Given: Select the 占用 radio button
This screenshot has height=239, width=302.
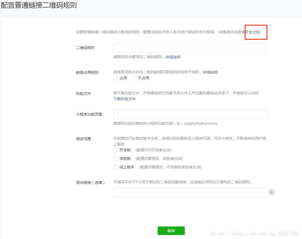Looking at the screenshot, I should tap(116, 78).
